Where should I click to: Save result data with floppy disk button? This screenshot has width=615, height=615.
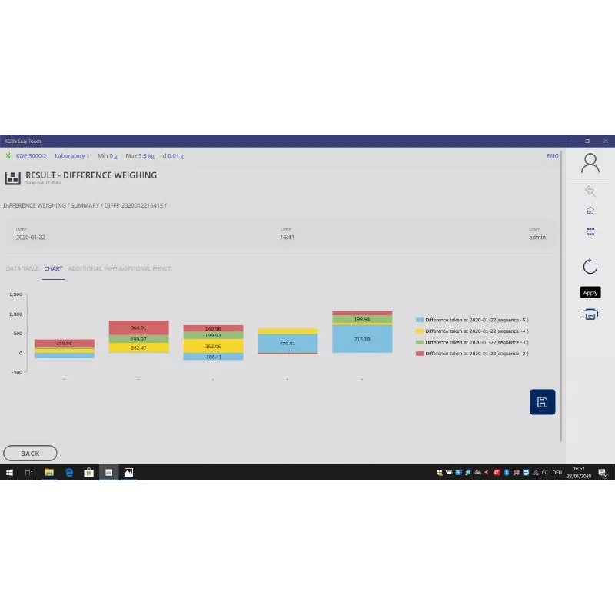tap(542, 402)
